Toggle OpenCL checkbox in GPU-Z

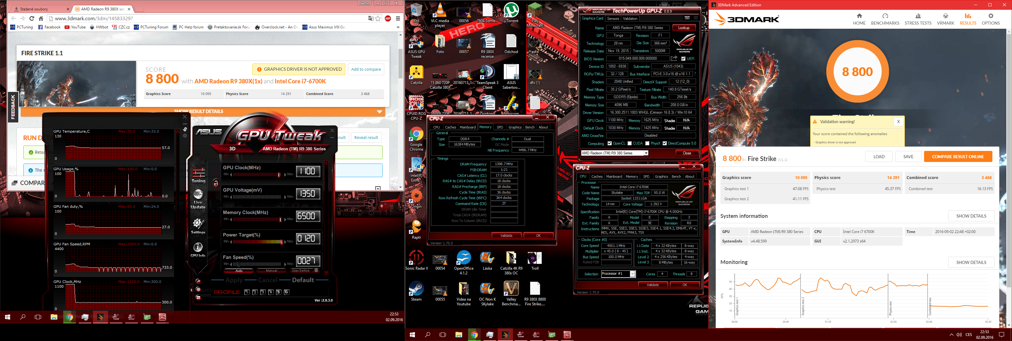[609, 143]
